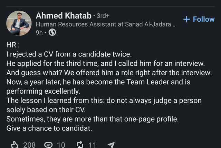Repost using the circular arrows icon
Image resolution: width=221 pixels, height=148 pixels.
click(x=79, y=145)
